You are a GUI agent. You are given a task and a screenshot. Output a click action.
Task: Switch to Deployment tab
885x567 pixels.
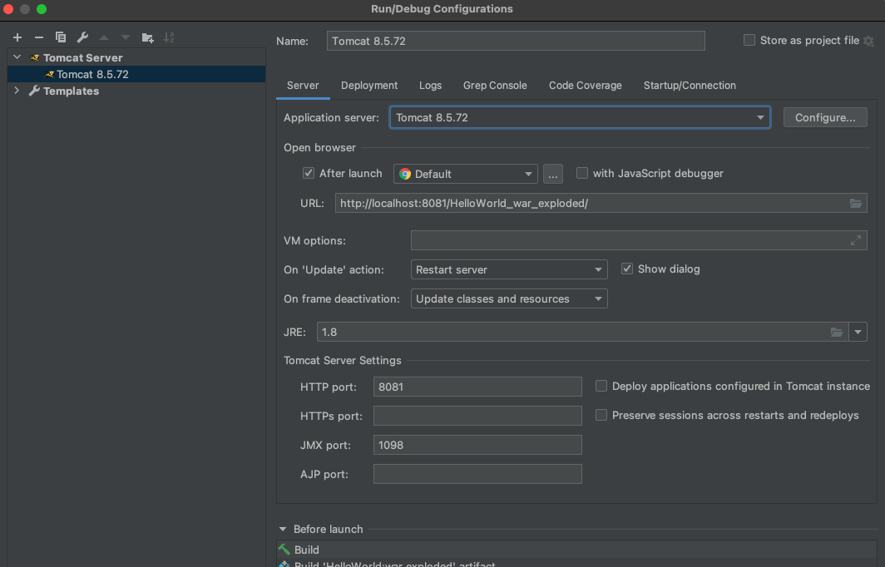(x=369, y=85)
